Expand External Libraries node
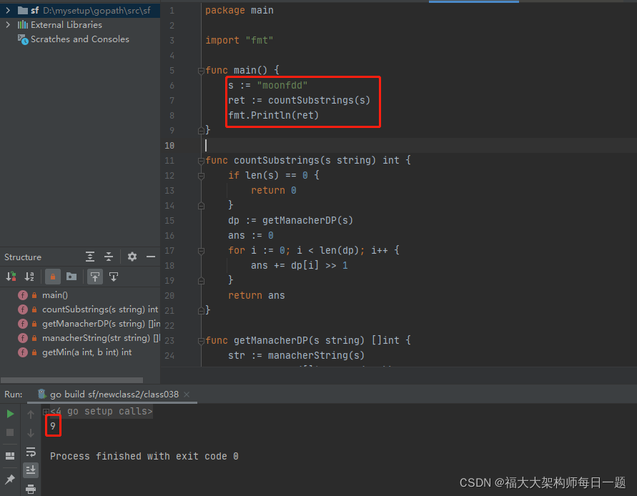Screen dimensions: 637x496 click(x=8, y=25)
